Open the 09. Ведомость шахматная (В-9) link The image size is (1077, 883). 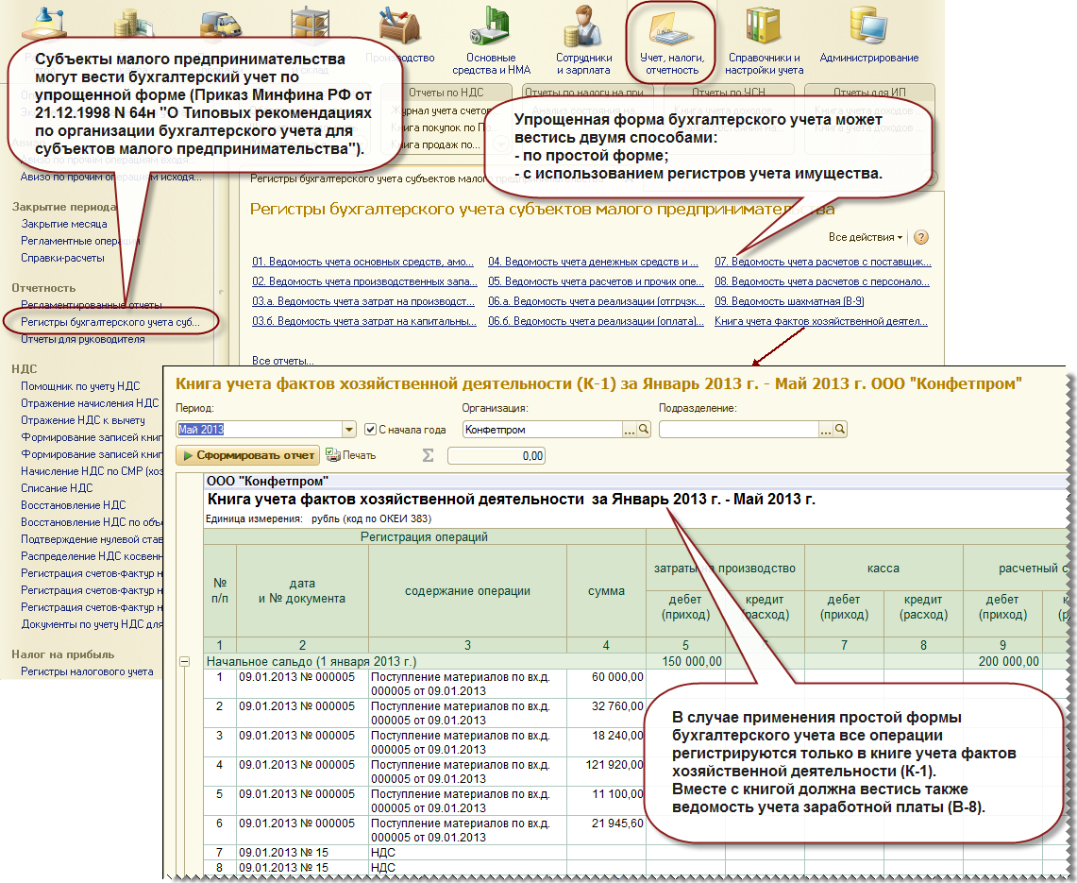[789, 301]
